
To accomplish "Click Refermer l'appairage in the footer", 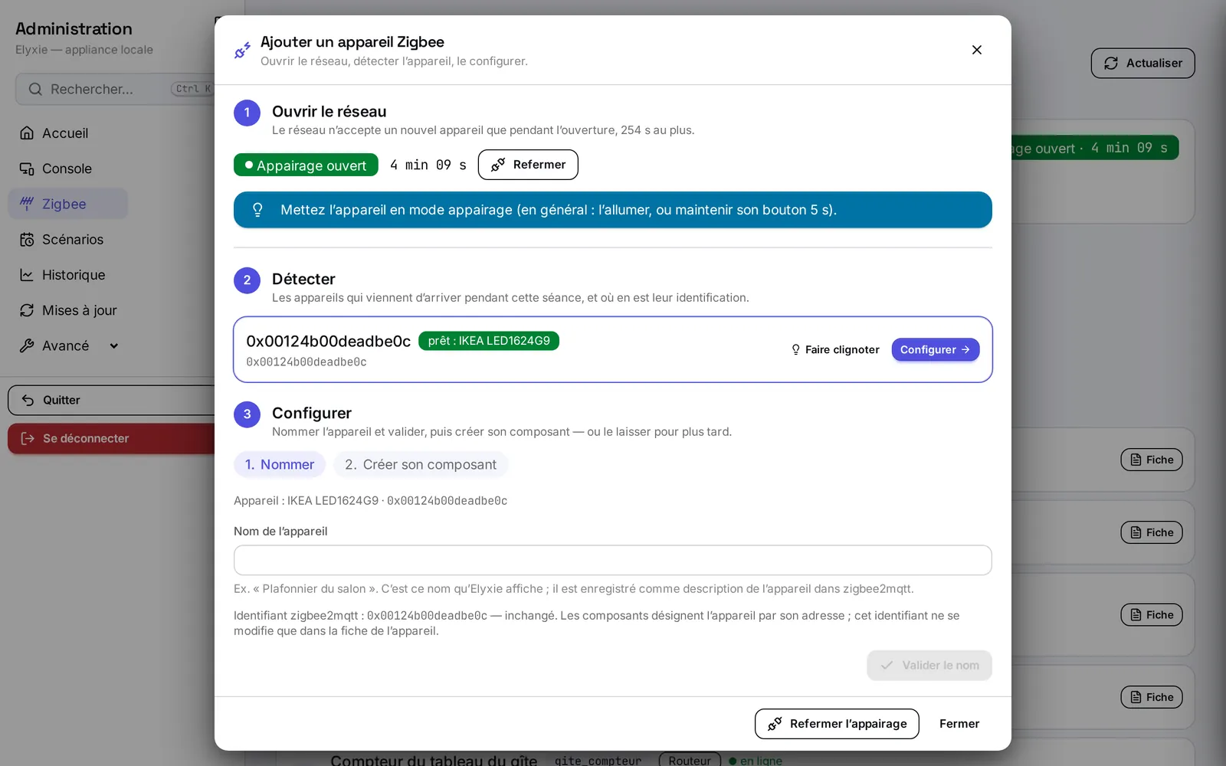I will 837,724.
